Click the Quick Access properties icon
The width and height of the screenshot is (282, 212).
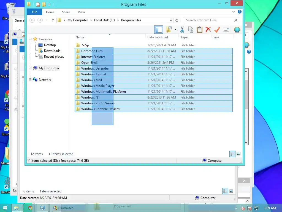point(38,4)
